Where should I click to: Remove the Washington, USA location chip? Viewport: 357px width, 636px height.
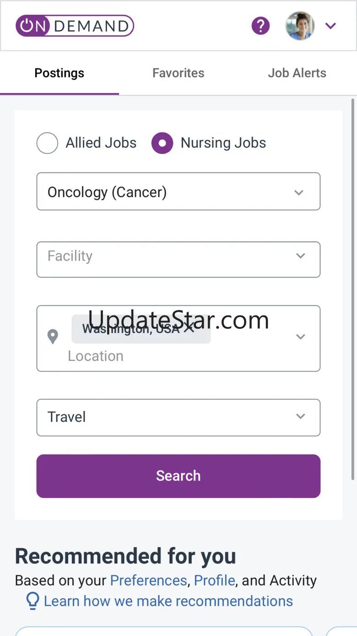[189, 328]
